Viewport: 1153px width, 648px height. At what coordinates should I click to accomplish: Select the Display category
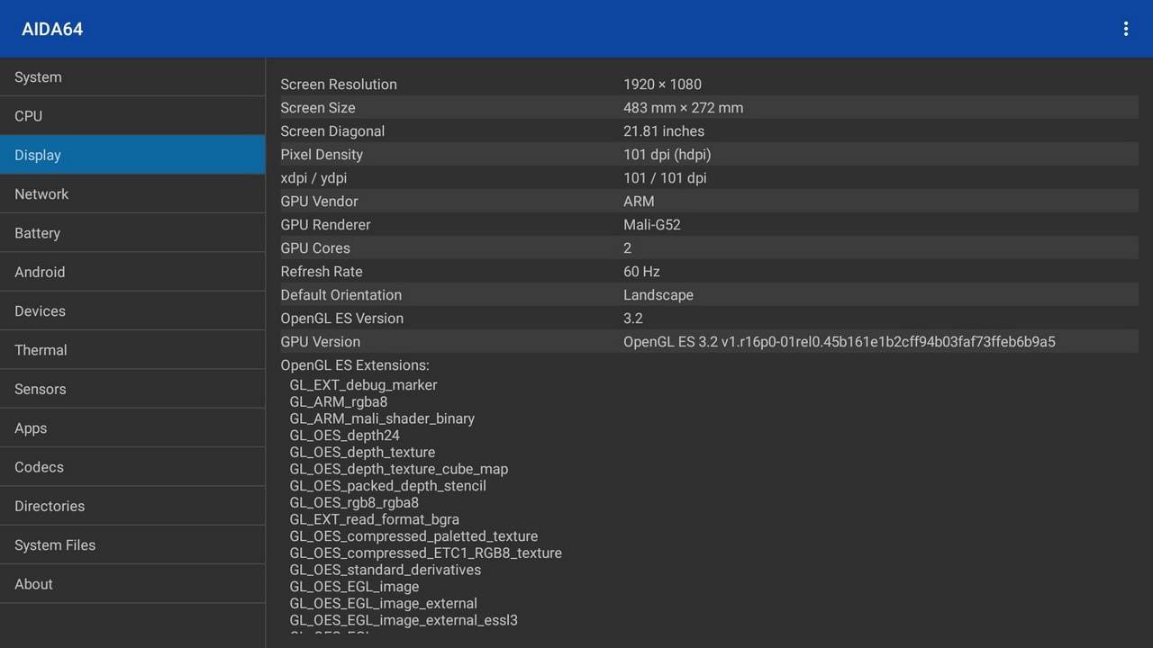point(132,155)
